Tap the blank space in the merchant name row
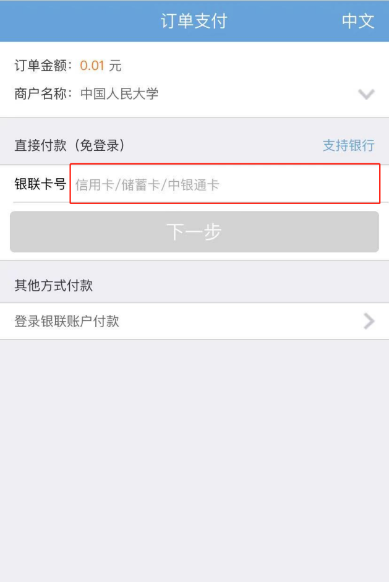Screen dimensions: 389x582 tap(258, 93)
